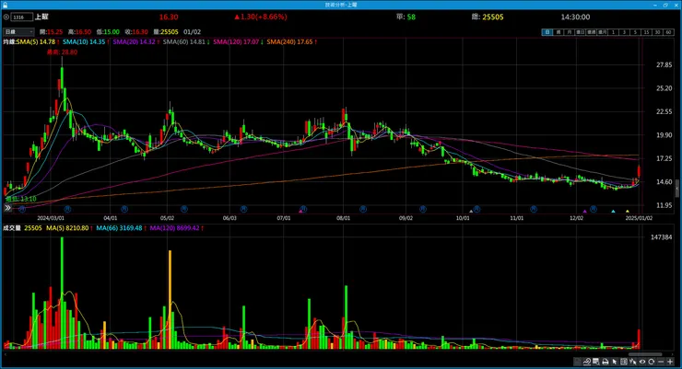682x369 pixels.
Task: Click the restore window button in title bar
Action: tap(665, 5)
